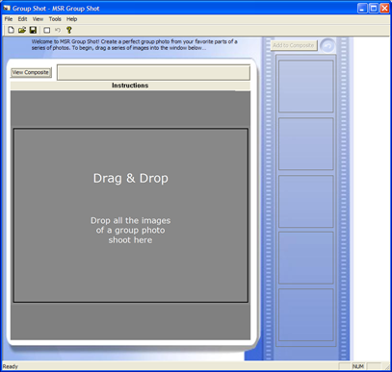Open help via the question mark icon
The height and width of the screenshot is (372, 392).
68,30
